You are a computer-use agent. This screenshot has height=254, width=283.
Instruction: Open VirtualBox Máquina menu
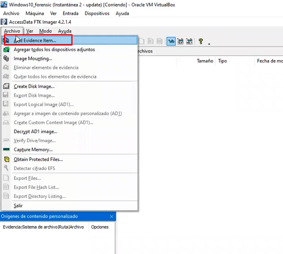coord(34,13)
